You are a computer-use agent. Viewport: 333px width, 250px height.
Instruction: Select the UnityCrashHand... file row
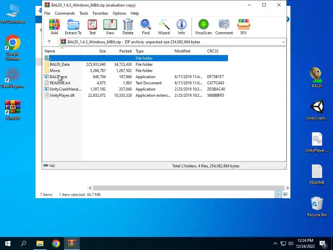[136, 89]
